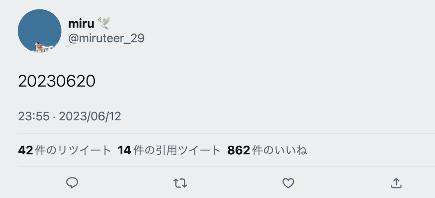Click the reply speech bubble icon
Viewport: 435px width, 198px height.
tap(72, 183)
